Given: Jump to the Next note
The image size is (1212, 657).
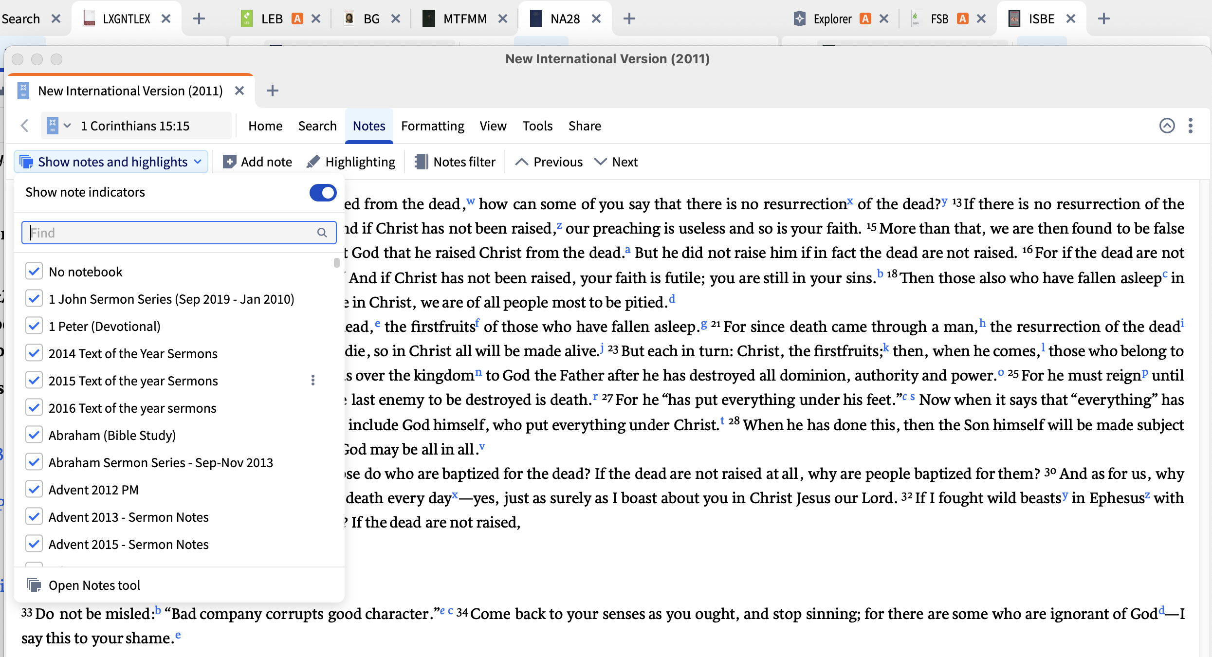Looking at the screenshot, I should tap(616, 162).
